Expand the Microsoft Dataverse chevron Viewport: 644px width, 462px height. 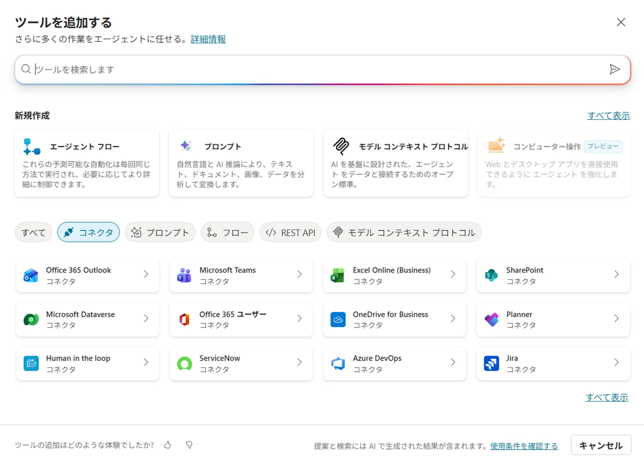pyautogui.click(x=146, y=318)
